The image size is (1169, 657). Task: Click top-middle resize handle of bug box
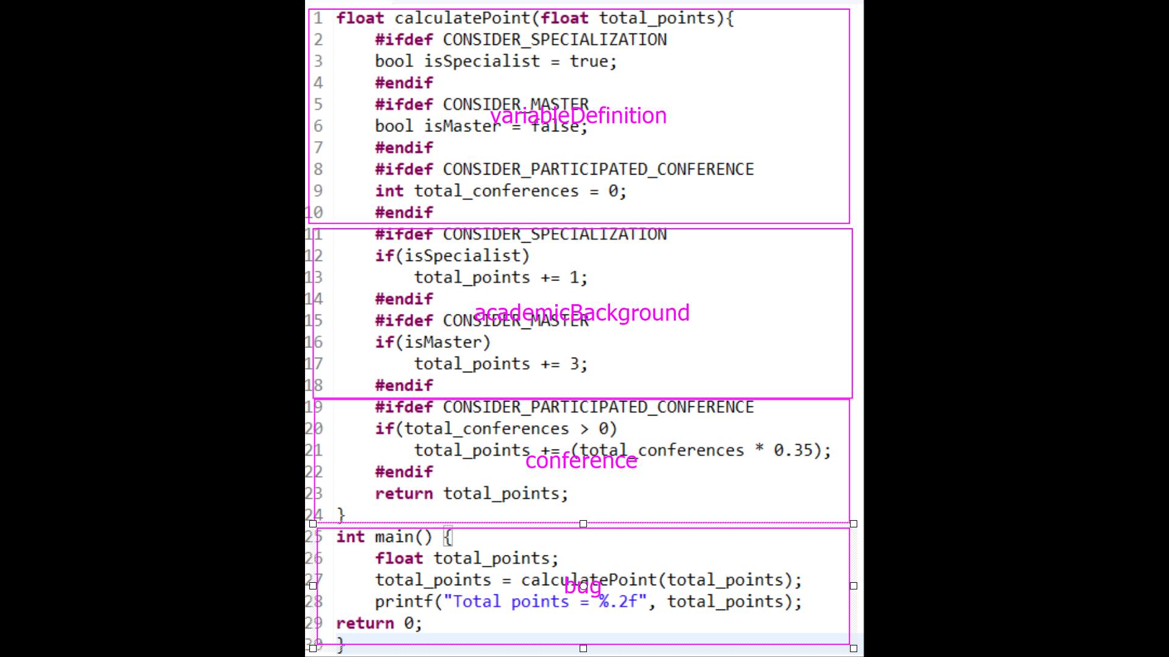click(x=583, y=524)
